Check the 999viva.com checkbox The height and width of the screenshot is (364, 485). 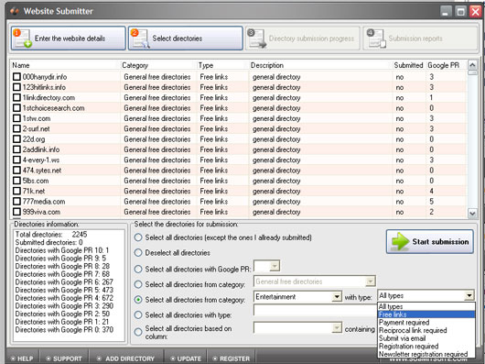click(x=16, y=212)
